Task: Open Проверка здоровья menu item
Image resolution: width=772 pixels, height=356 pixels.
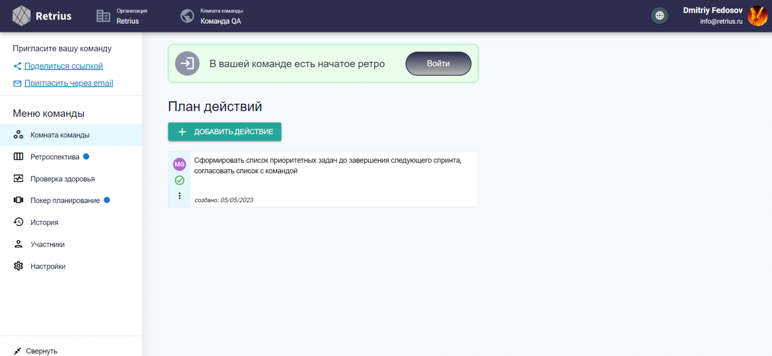Action: click(62, 179)
